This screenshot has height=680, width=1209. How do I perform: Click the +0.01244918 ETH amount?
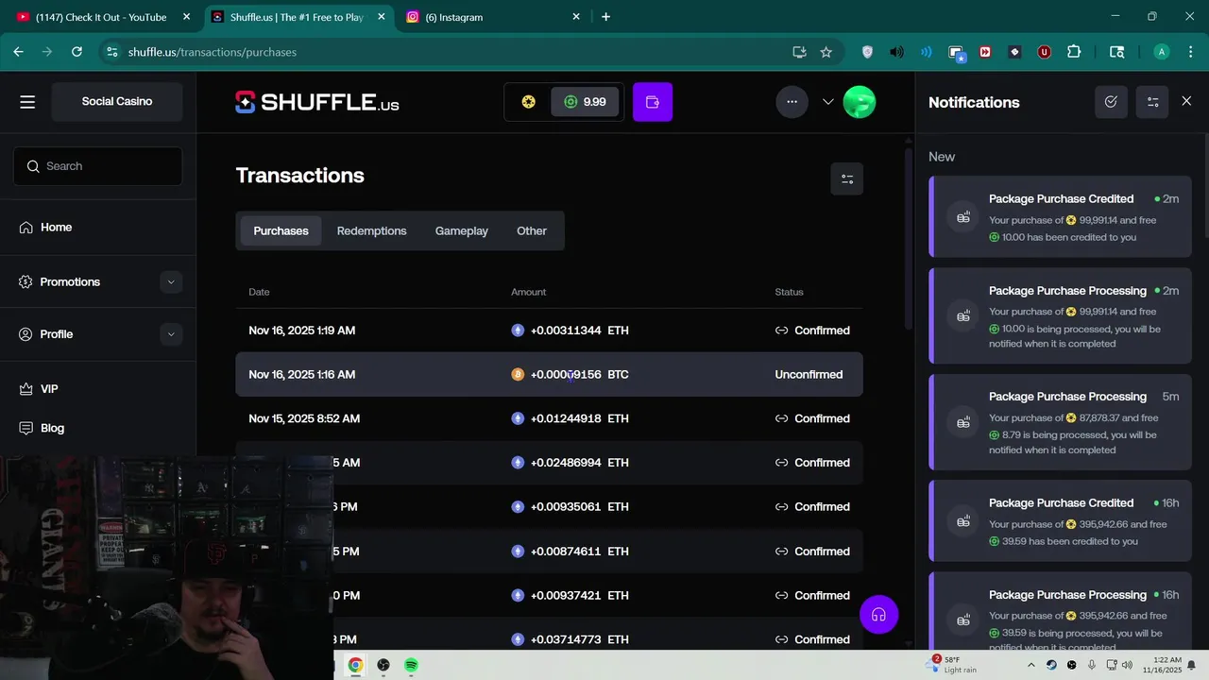(x=579, y=418)
